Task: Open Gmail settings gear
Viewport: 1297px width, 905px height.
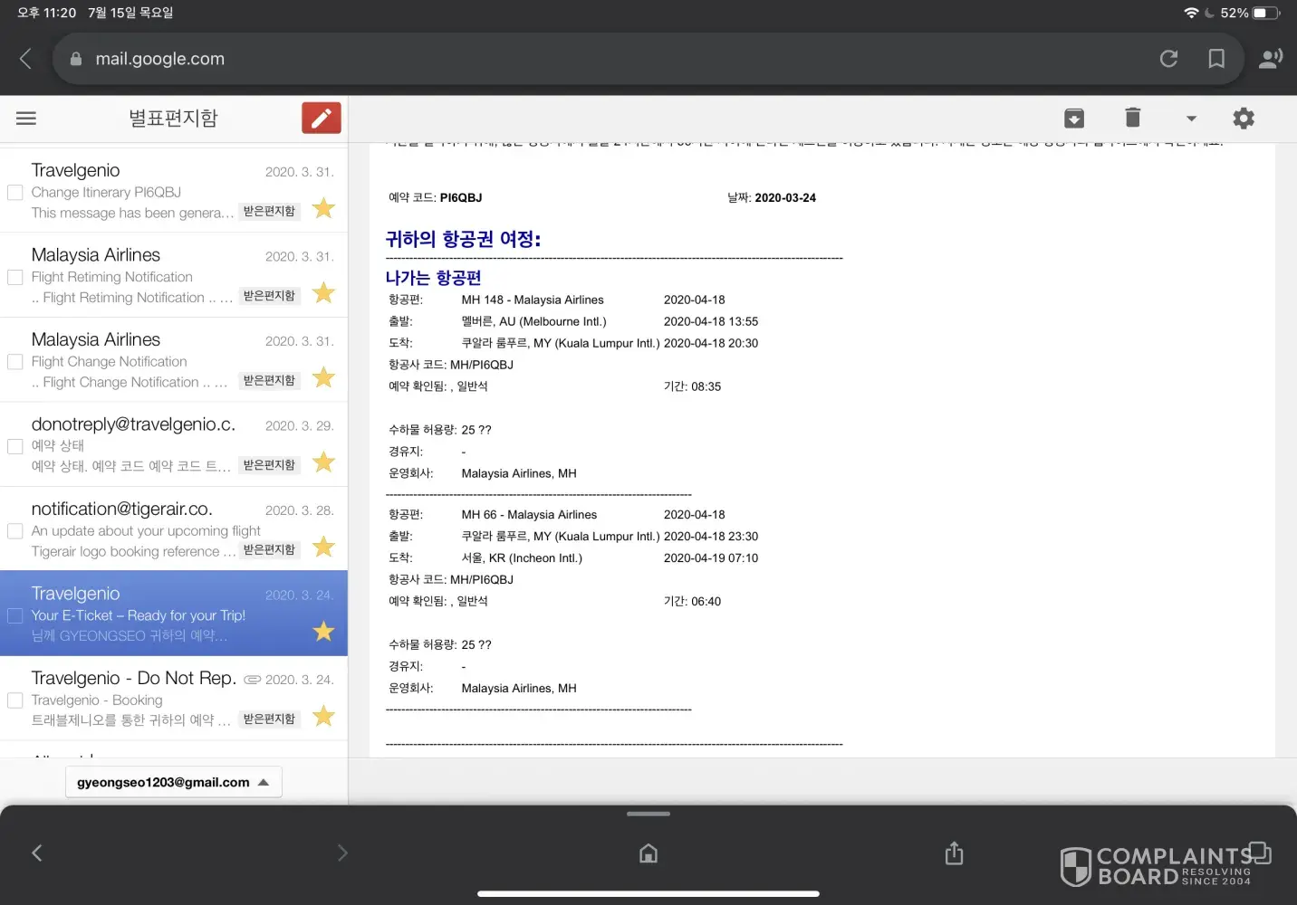Action: click(x=1244, y=119)
